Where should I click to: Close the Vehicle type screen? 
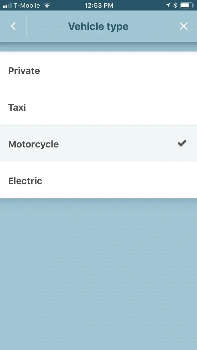184,26
